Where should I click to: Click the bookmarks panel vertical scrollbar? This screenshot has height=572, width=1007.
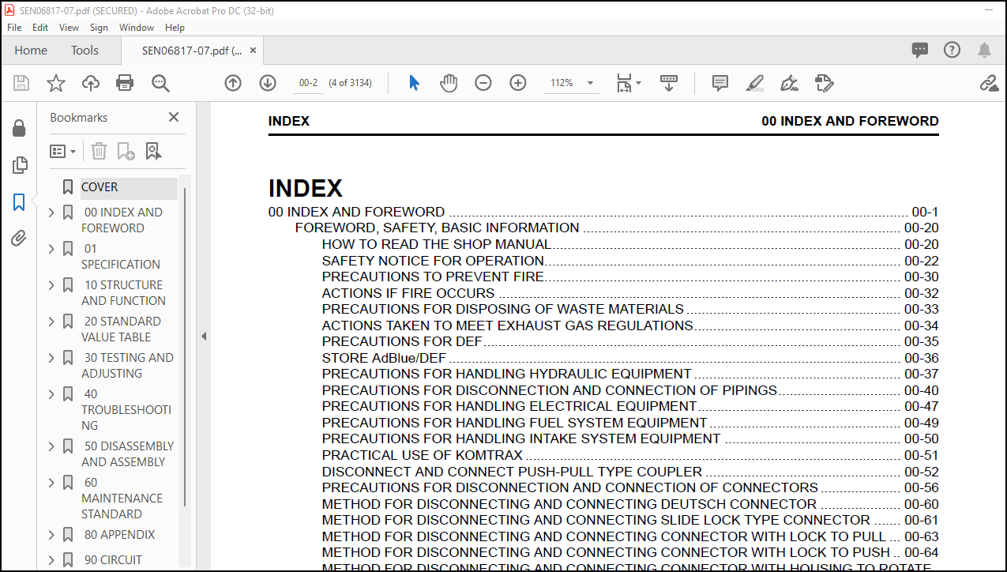(186, 348)
